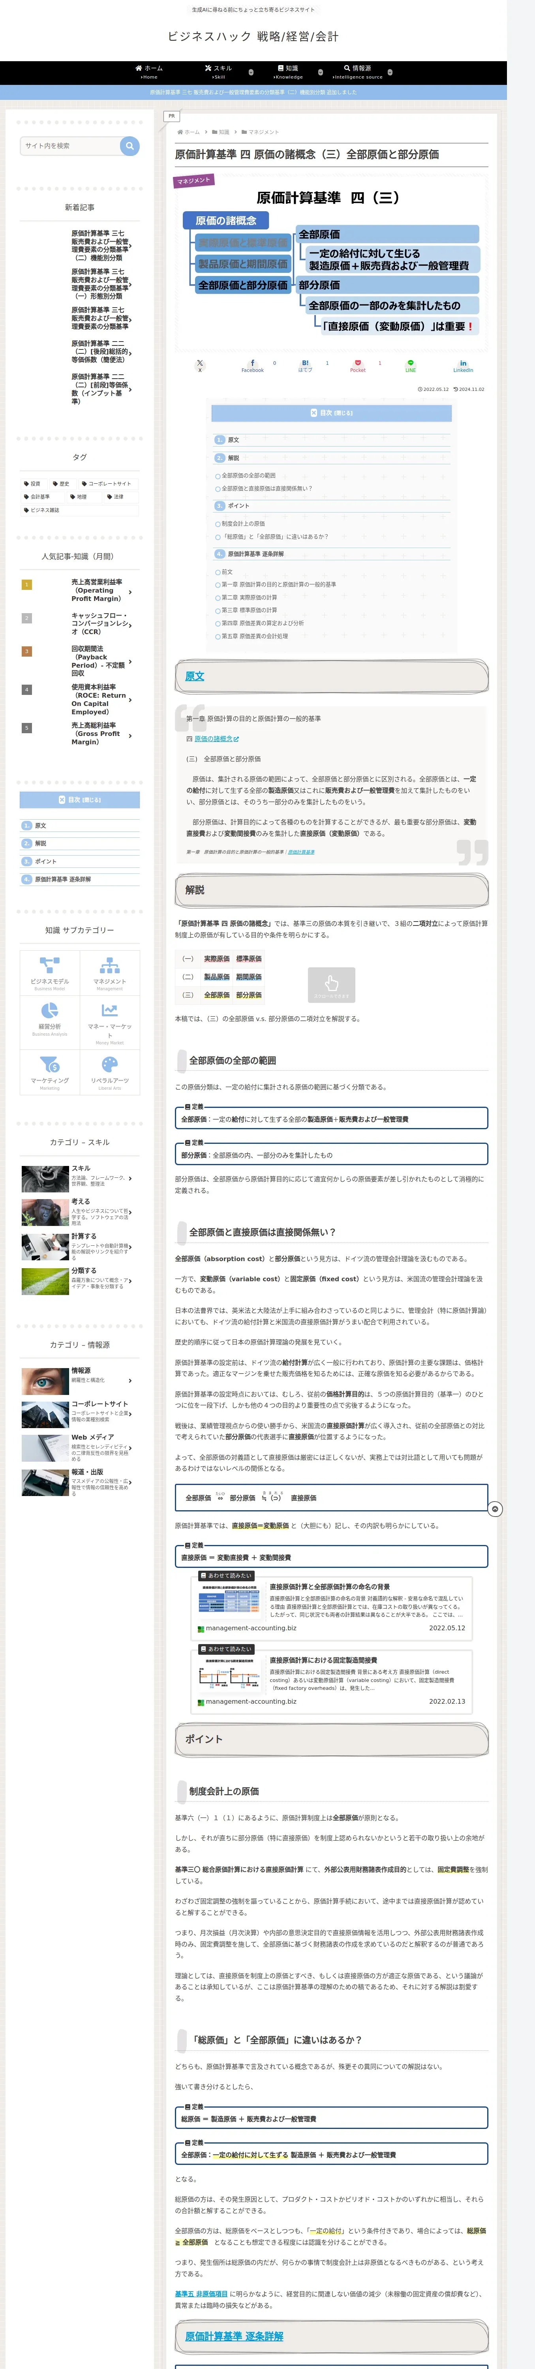Open the 情報源 Intelligence source menu
Viewport: 535px width, 2369px height.
tap(358, 72)
